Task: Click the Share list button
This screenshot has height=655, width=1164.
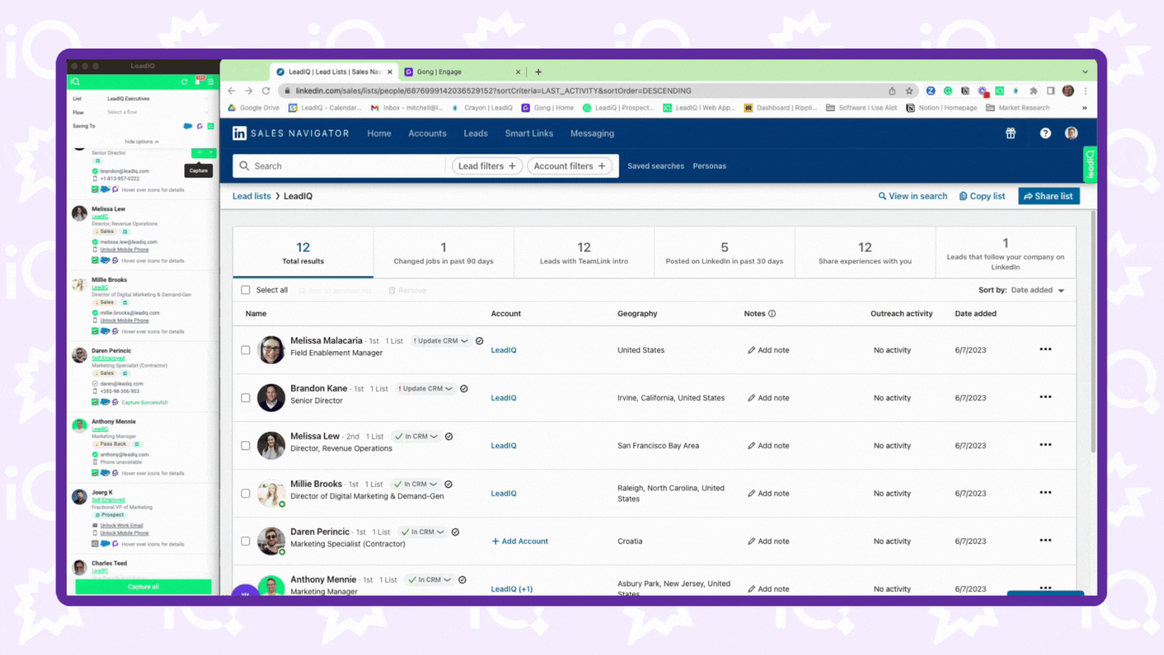Action: [1048, 196]
